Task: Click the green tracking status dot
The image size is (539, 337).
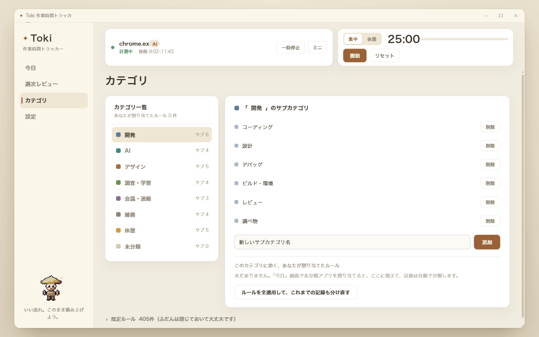Action: point(113,48)
